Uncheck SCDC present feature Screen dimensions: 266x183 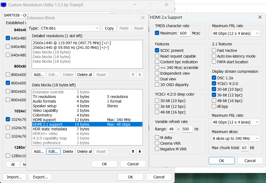pos(157,50)
